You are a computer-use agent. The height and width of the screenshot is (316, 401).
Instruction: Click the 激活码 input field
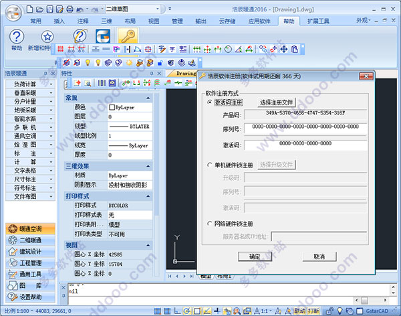305,145
